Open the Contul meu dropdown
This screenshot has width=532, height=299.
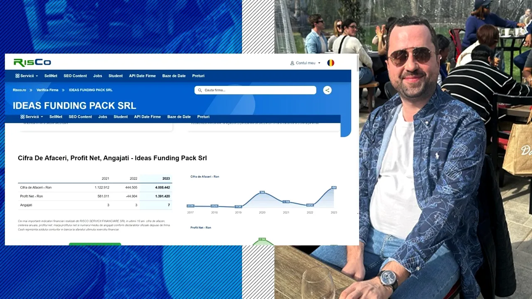[x=305, y=63]
